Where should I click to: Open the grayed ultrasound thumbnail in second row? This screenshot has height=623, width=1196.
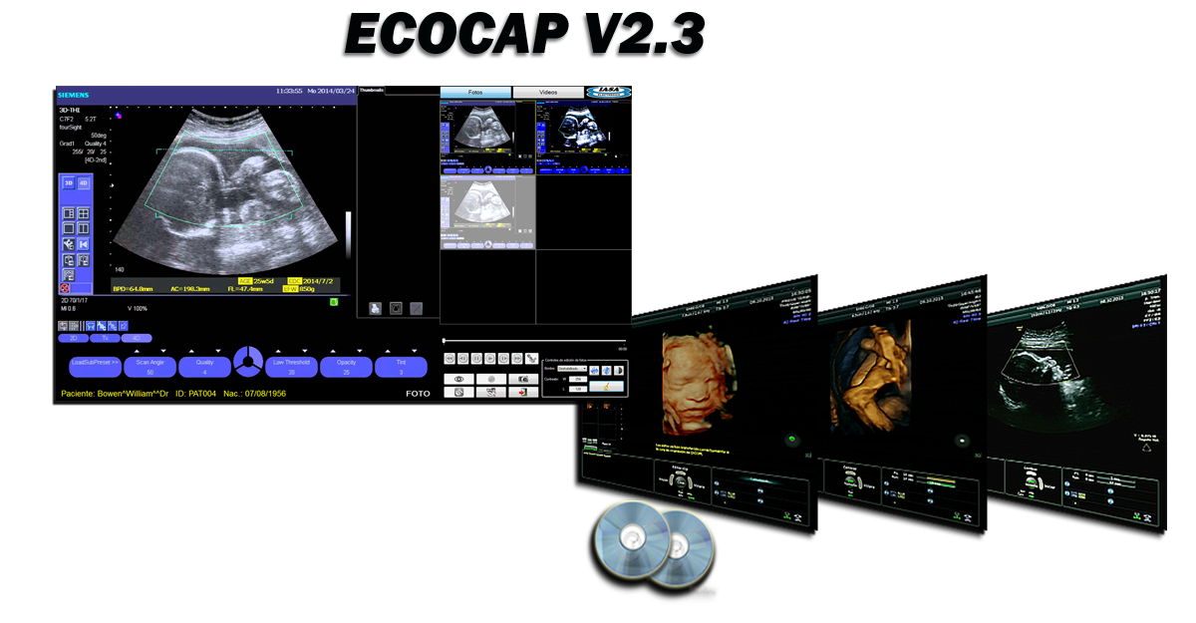click(488, 212)
